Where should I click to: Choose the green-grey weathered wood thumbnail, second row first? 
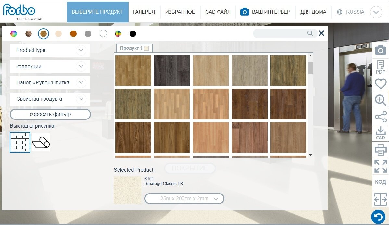[133, 104]
